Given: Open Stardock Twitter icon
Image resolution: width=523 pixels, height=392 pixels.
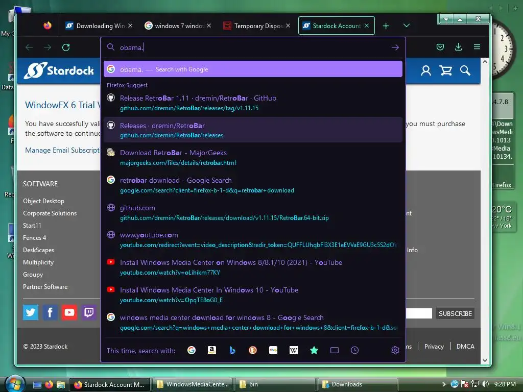Looking at the screenshot, I should click(31, 312).
